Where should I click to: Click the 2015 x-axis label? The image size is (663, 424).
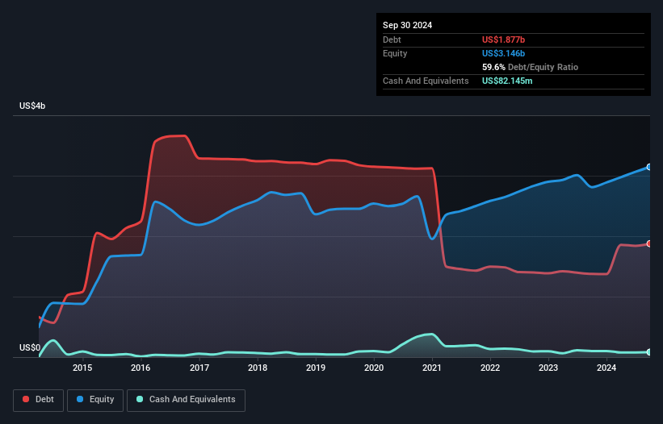tap(82, 368)
